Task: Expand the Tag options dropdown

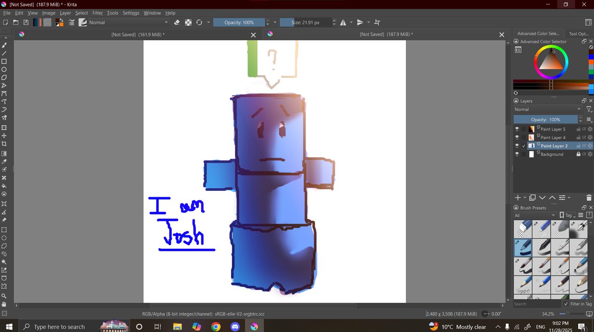Action: [x=567, y=216]
